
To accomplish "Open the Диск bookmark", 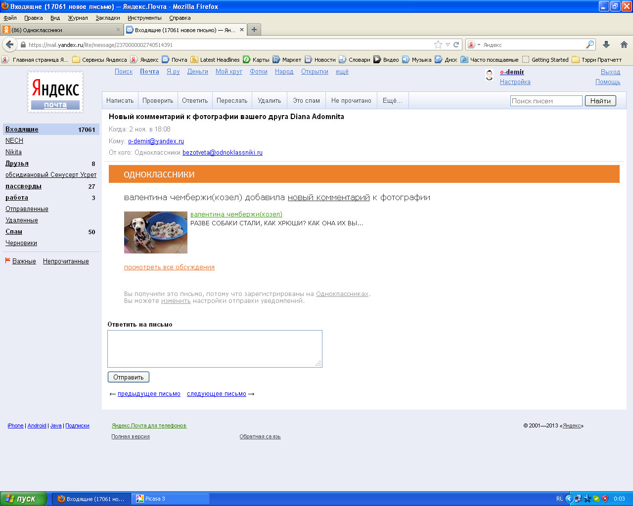I will click(446, 59).
